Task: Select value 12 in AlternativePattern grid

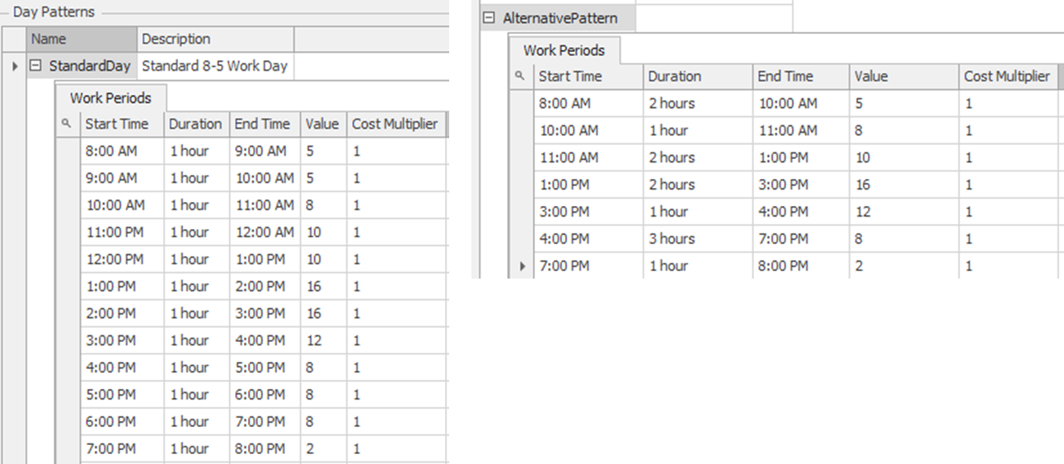Action: [904, 212]
